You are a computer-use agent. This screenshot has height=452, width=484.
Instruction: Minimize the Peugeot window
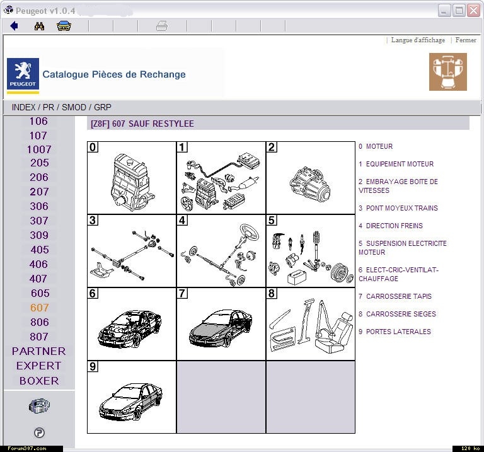pyautogui.click(x=444, y=11)
